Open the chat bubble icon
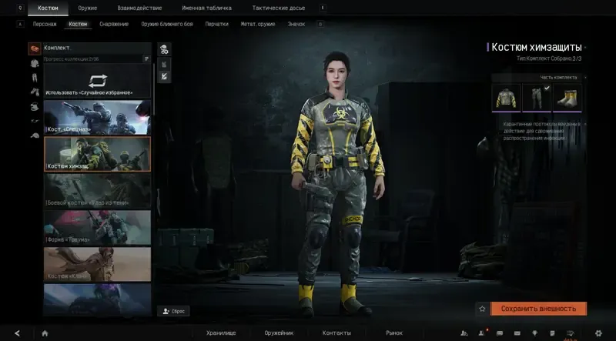 (500, 333)
